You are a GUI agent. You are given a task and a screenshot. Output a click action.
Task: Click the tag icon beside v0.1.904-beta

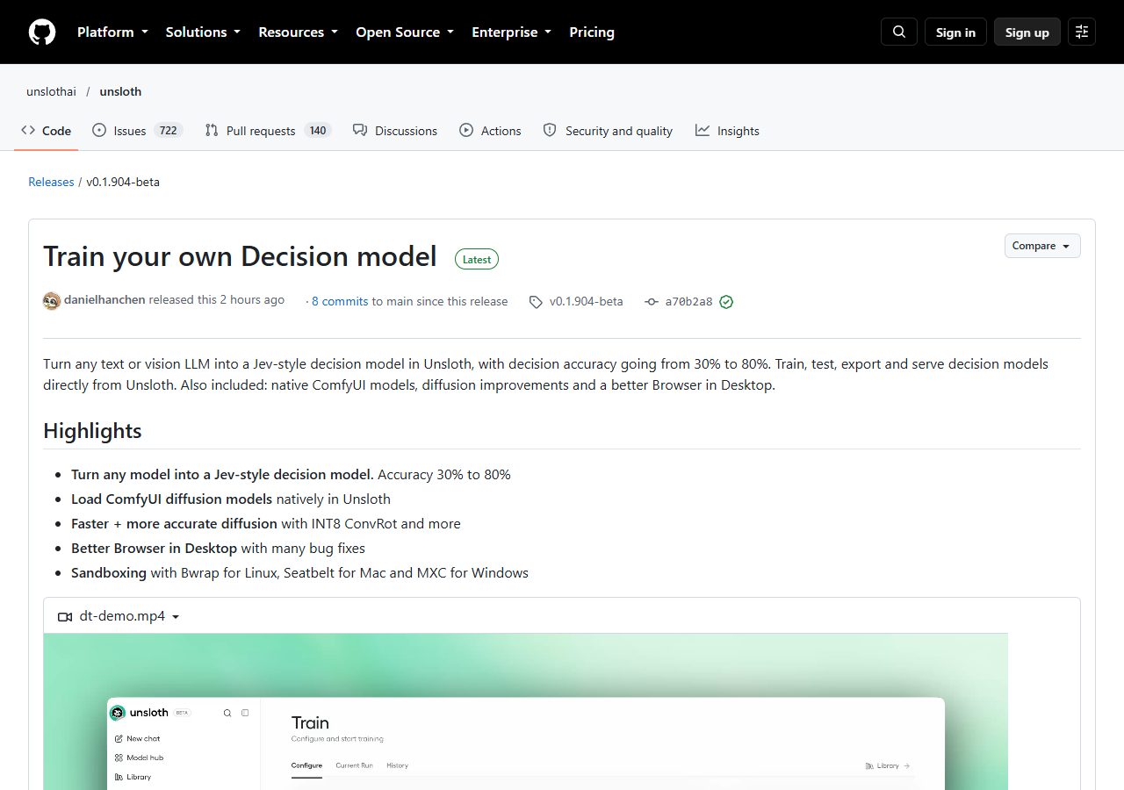(536, 302)
